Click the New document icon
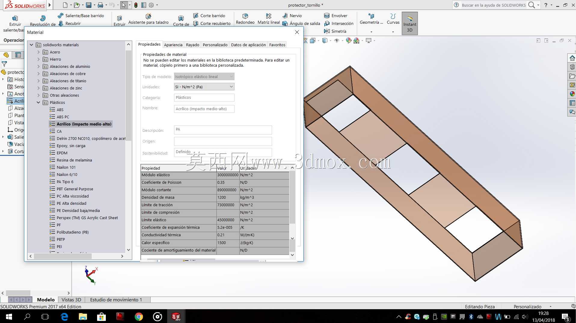The width and height of the screenshot is (576, 323). [65, 5]
